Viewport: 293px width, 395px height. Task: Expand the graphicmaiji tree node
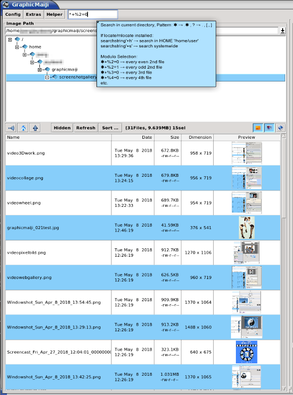click(39, 70)
